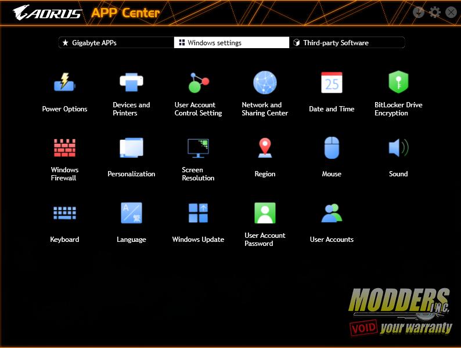Open APP Center settings gear

tap(435, 12)
